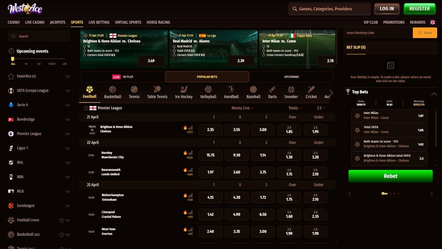The width and height of the screenshot is (442, 249).
Task: Click the Top Bets carousel pagination dots
Action: pos(390,193)
